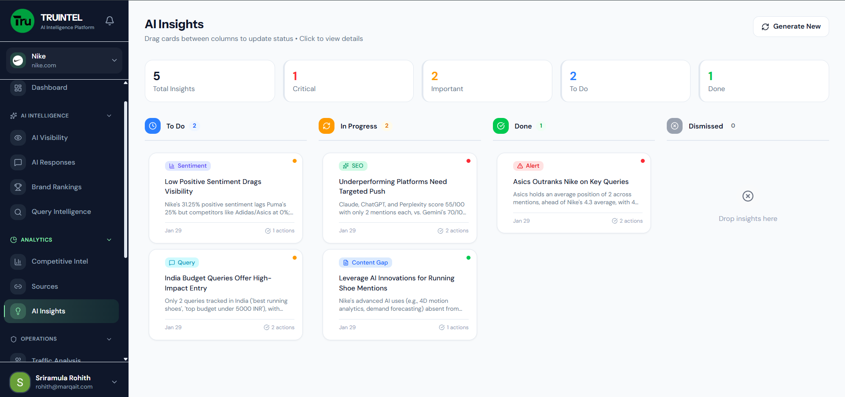The height and width of the screenshot is (397, 845).
Task: Click the orange status dot on Sentiment card
Action: 294,161
